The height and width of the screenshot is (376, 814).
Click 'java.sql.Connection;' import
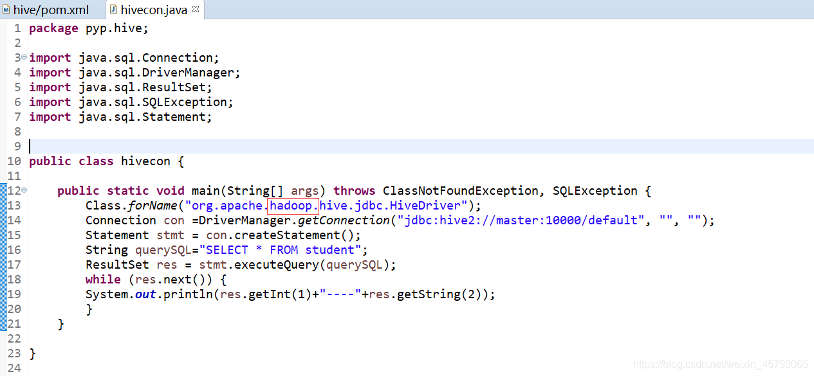[x=149, y=58]
